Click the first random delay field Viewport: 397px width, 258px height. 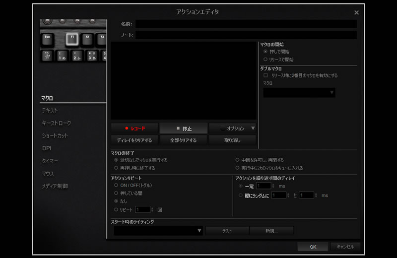point(279,195)
